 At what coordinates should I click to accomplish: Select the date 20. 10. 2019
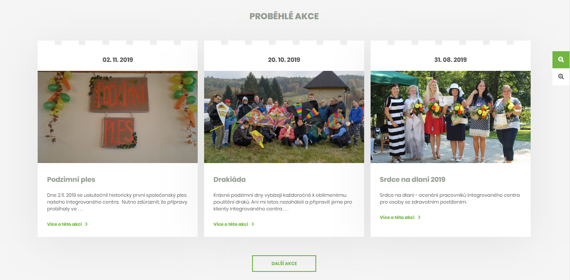[x=284, y=60]
